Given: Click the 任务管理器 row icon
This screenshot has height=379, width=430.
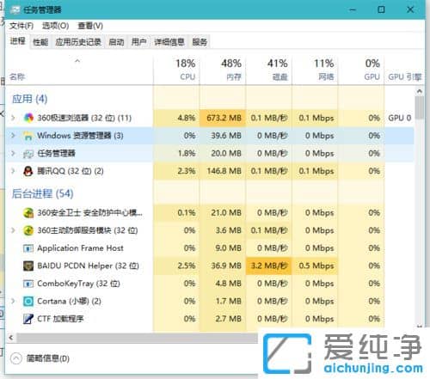Looking at the screenshot, I should click(x=28, y=154).
